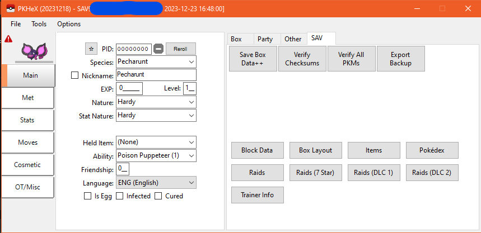Open the Options menu

click(69, 24)
